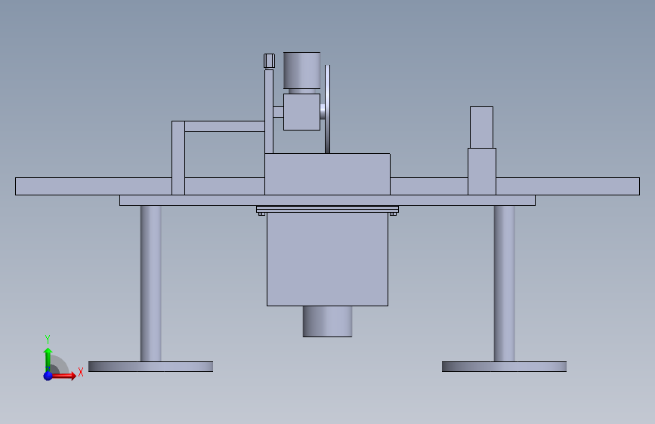655x424 pixels.
Task: Select the right support leg column
Action: [504, 284]
